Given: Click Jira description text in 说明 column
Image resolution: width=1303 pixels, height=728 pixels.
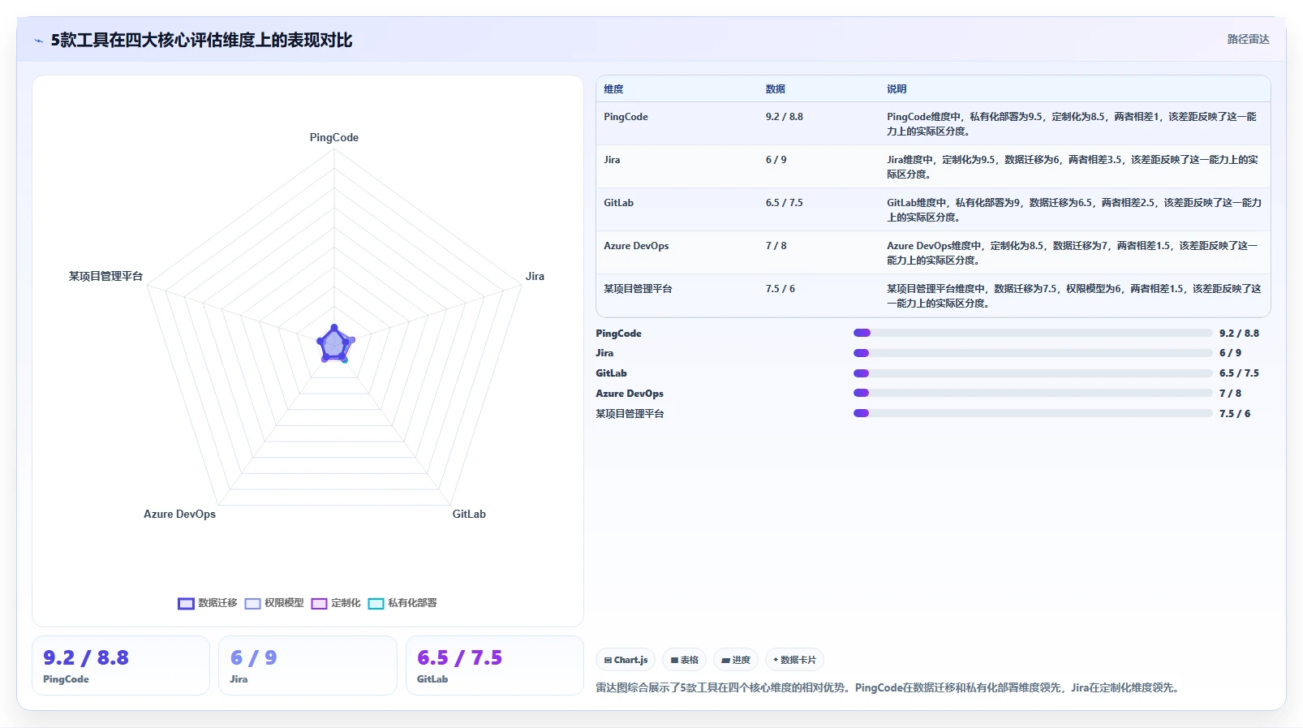Looking at the screenshot, I should [1072, 167].
